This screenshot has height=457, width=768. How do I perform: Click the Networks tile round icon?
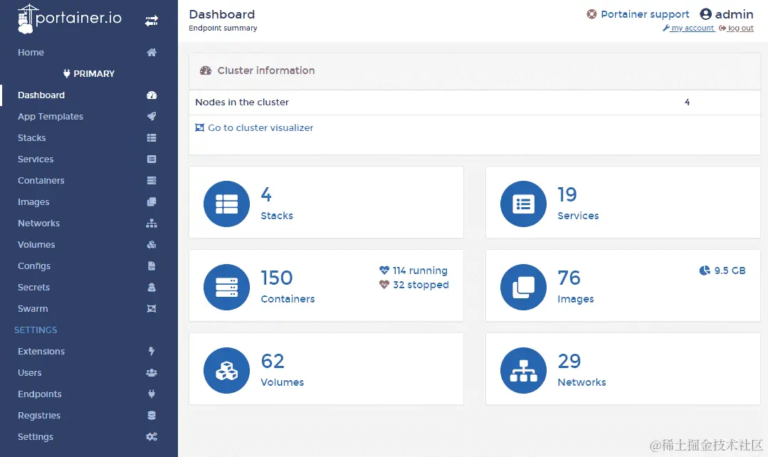tap(523, 370)
